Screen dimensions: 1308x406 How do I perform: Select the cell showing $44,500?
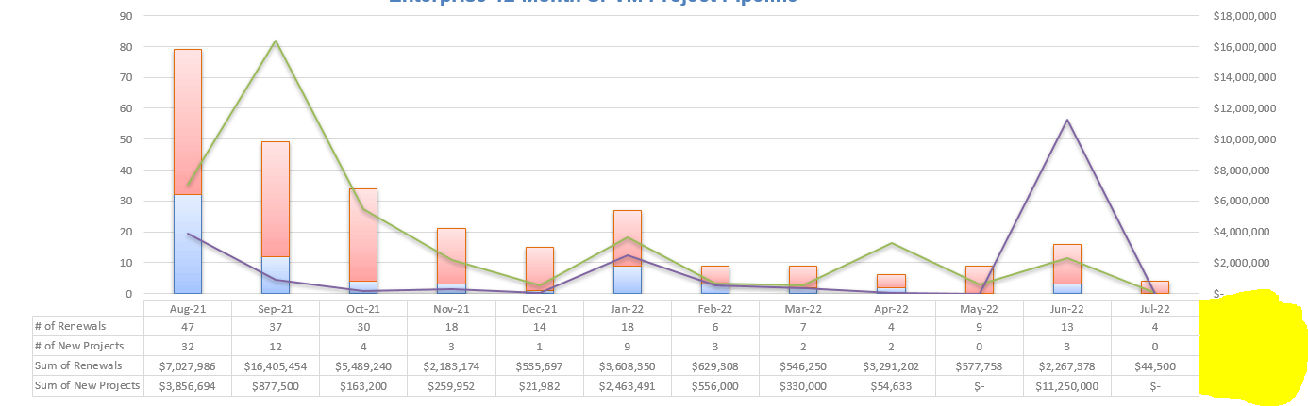point(1154,365)
